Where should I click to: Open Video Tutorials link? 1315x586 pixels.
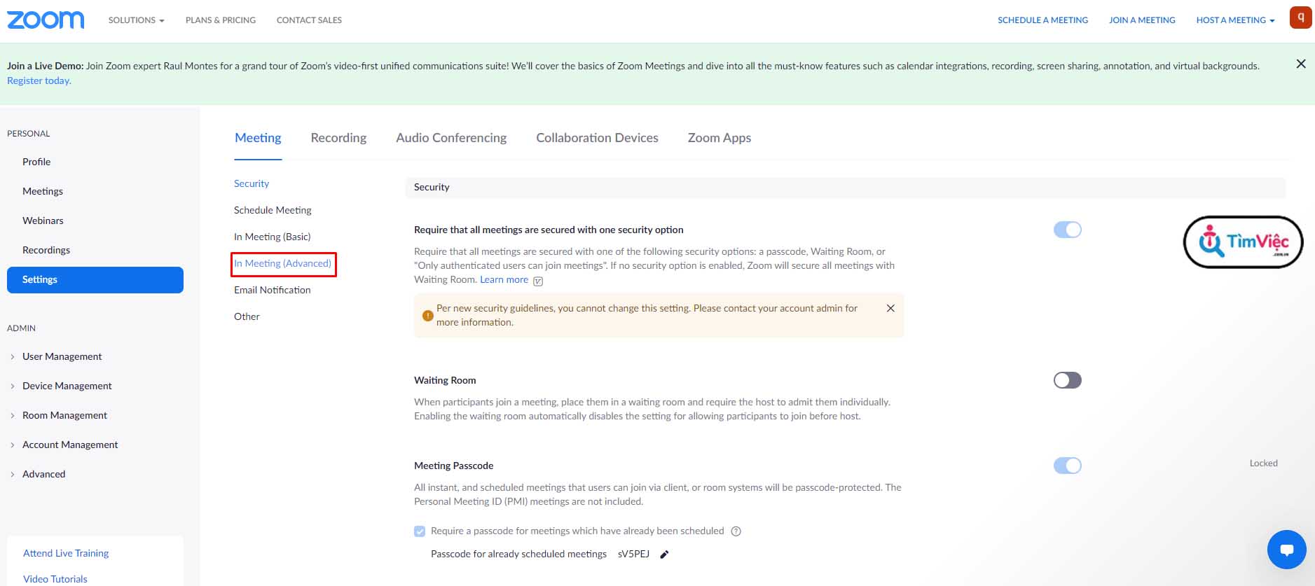(55, 579)
